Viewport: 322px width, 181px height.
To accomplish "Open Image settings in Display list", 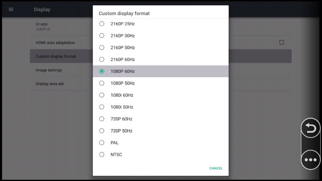I will pyautogui.click(x=60, y=70).
